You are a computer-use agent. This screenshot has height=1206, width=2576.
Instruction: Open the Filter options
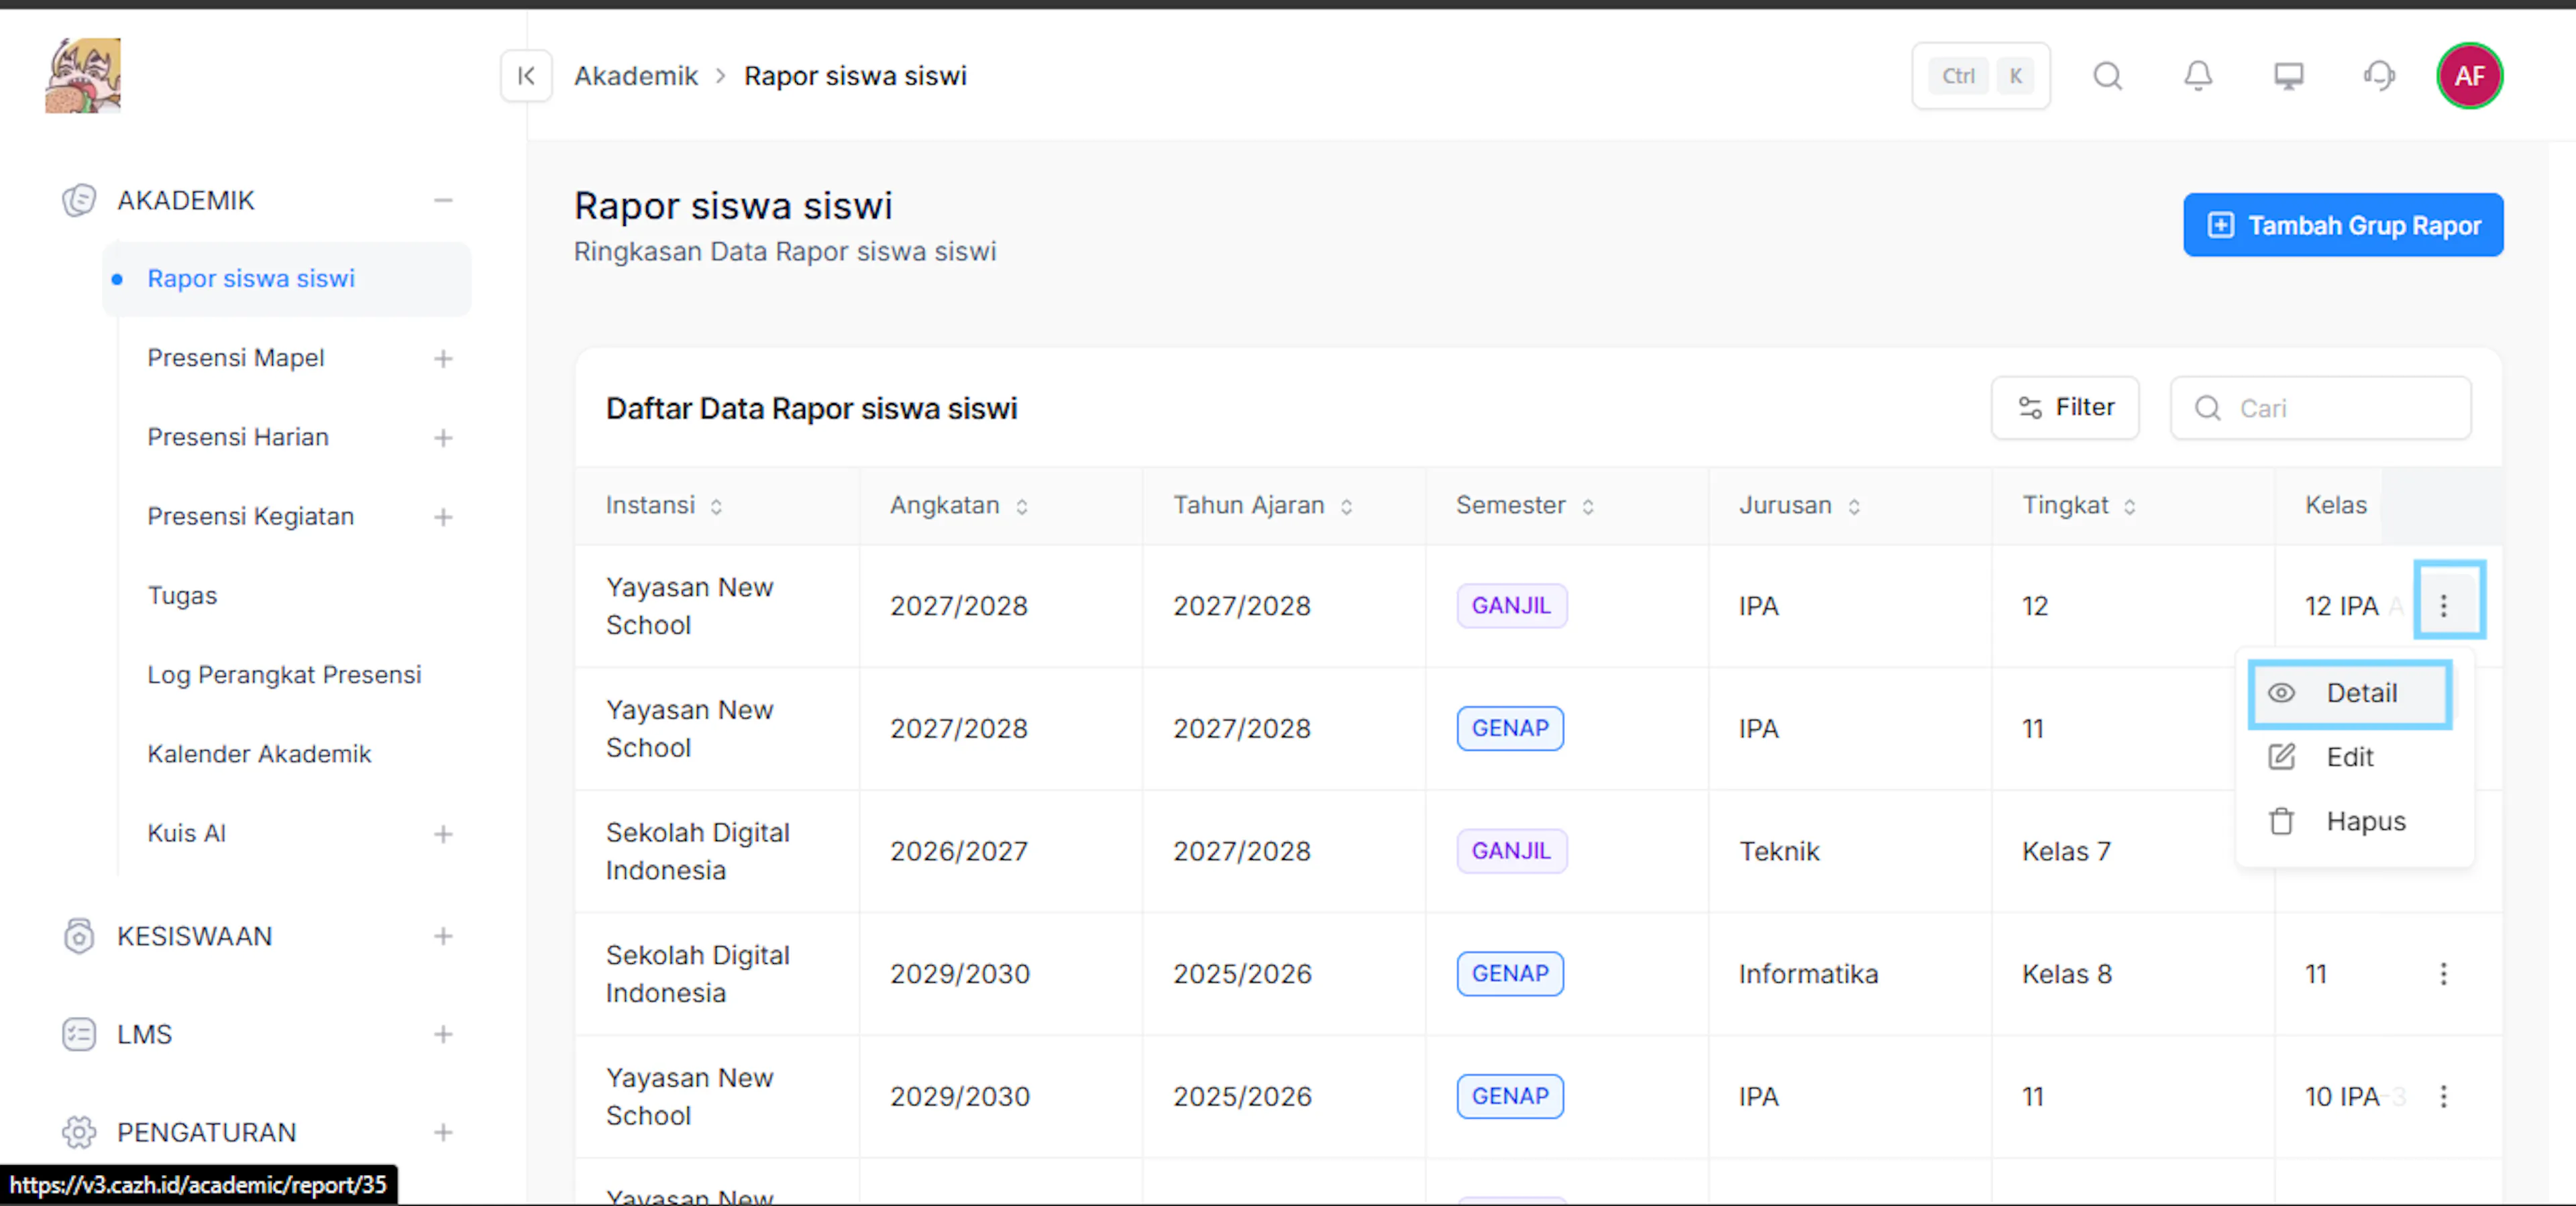pos(2065,408)
